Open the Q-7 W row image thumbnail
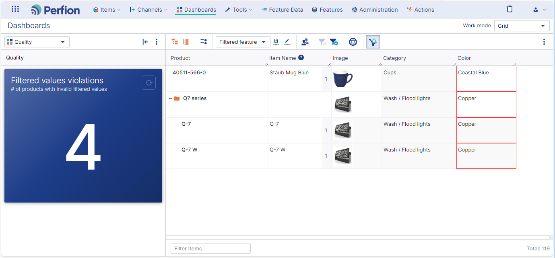The height and width of the screenshot is (258, 555). 342,156
